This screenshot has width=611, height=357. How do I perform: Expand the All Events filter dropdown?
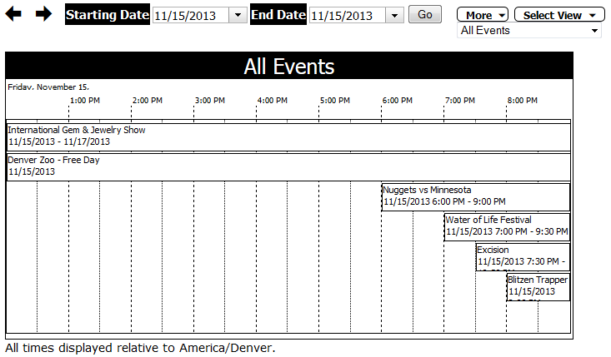click(x=529, y=30)
